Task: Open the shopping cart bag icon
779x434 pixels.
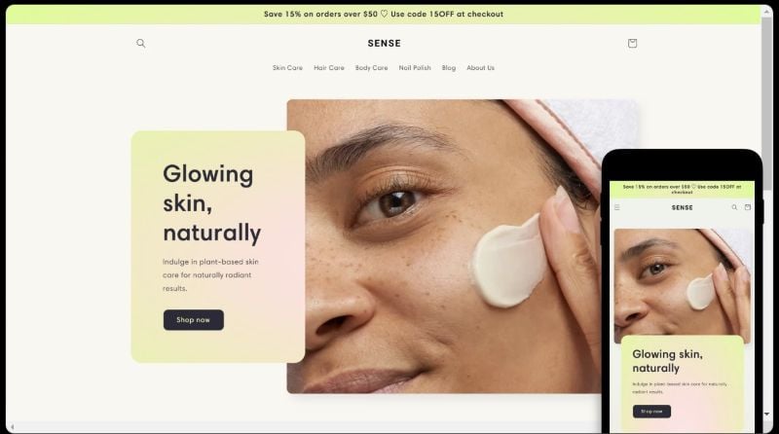Action: [632, 43]
